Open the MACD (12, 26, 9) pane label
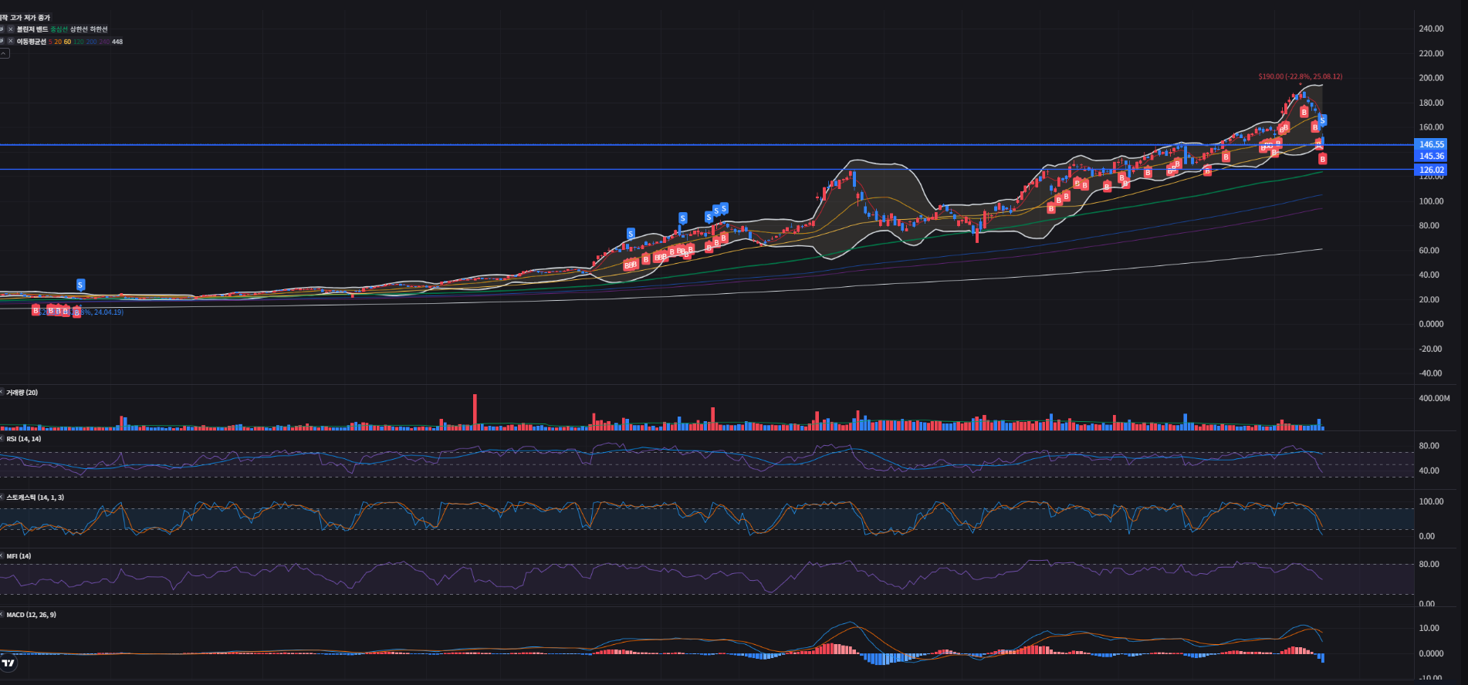 (31, 615)
